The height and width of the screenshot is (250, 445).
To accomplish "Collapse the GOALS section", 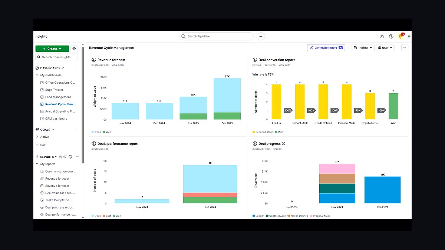I will (x=53, y=130).
